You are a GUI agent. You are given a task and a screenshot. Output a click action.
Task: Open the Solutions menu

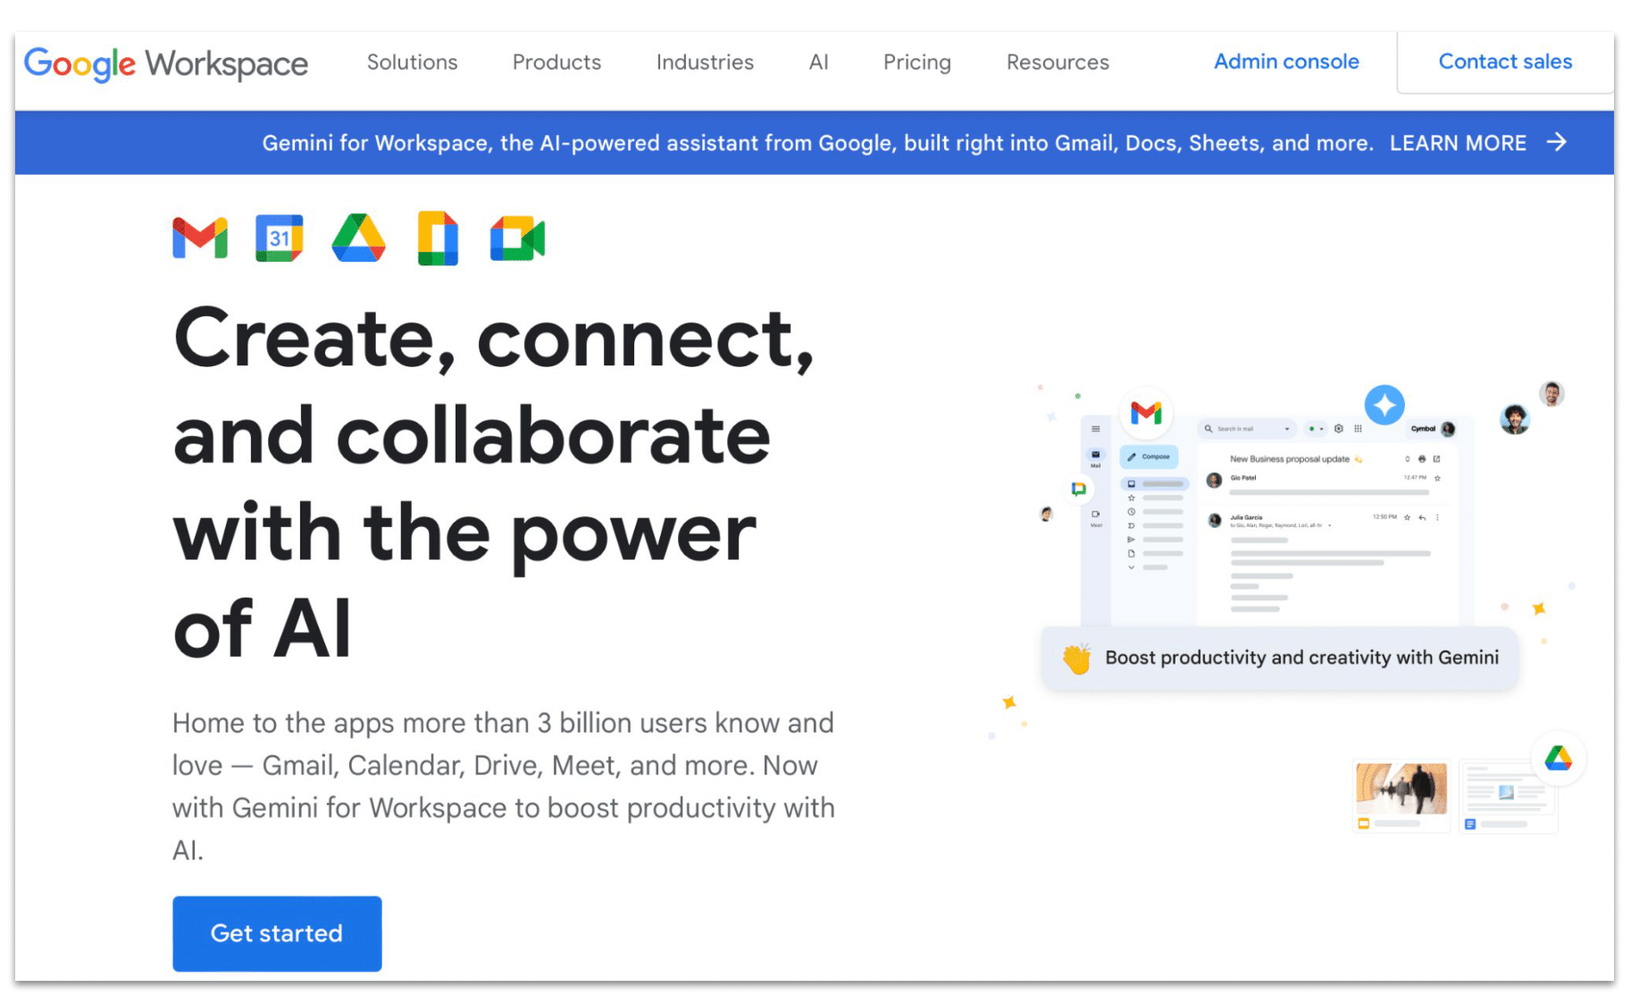click(412, 63)
